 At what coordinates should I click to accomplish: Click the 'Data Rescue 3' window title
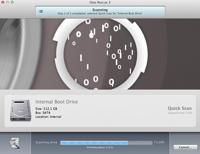100,2
